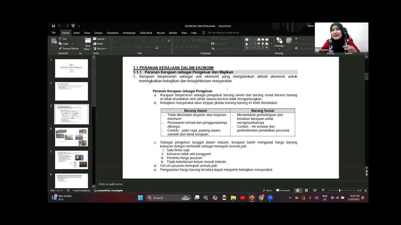Start presentation from beginning icon
Image resolution: width=401 pixels, height=225 pixels.
(x=73, y=26)
